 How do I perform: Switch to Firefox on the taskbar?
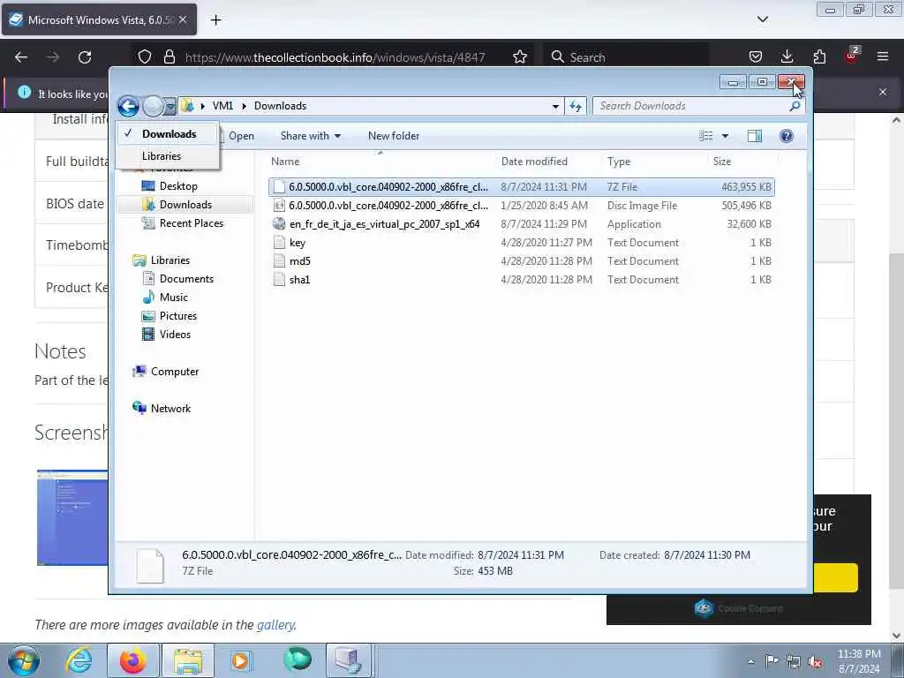coord(132,660)
